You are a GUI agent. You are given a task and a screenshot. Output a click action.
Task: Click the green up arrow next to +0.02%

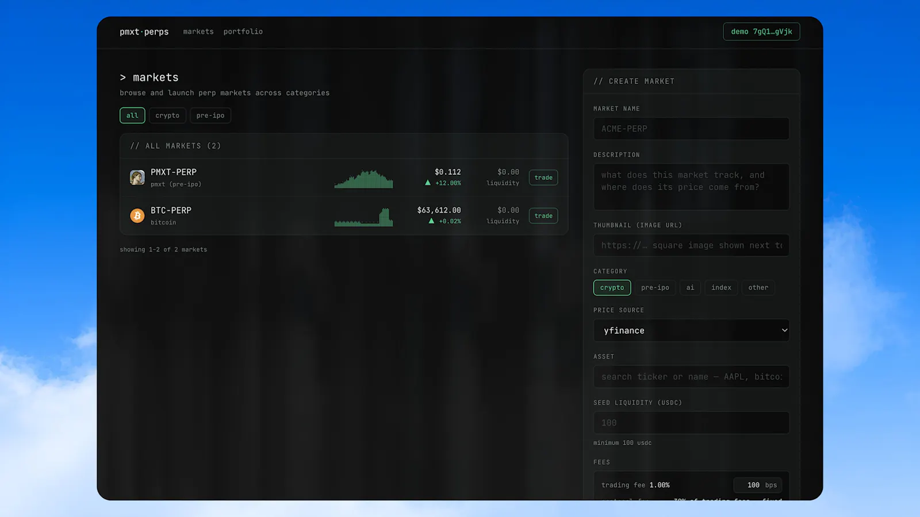coord(431,221)
